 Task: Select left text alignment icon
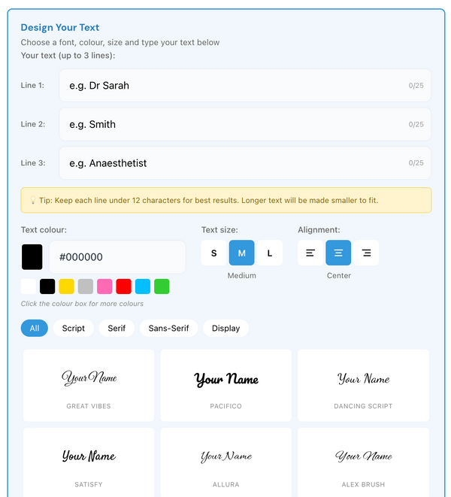310,253
